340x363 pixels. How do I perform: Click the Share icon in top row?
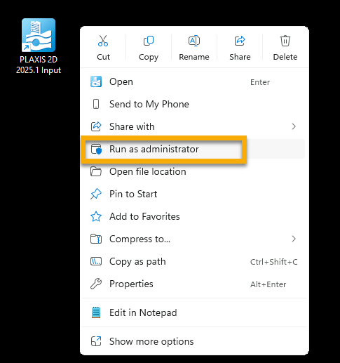pos(240,41)
